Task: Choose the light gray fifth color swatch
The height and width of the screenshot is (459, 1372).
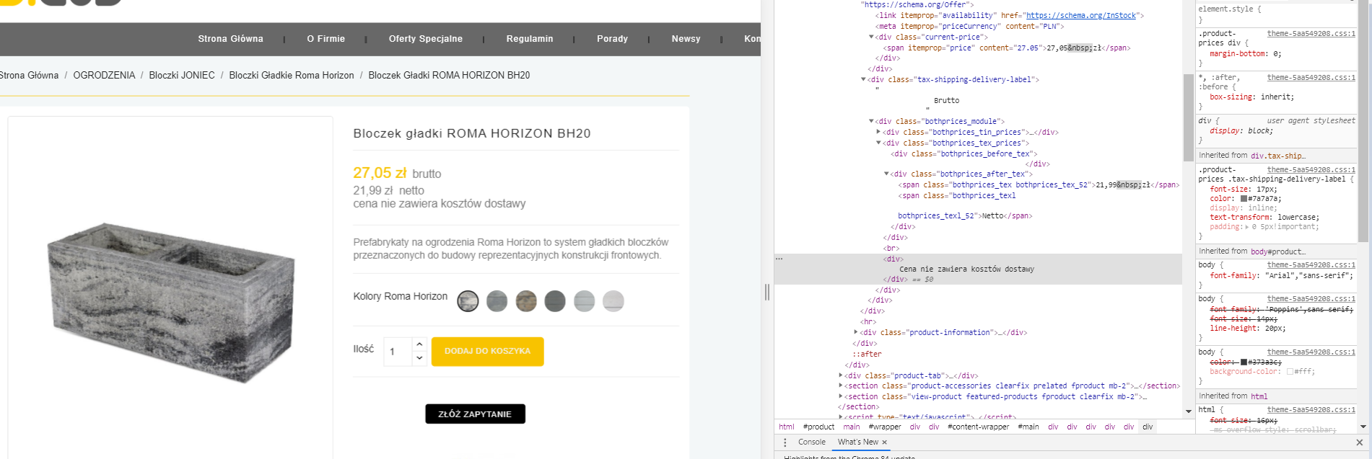Action: pos(584,301)
